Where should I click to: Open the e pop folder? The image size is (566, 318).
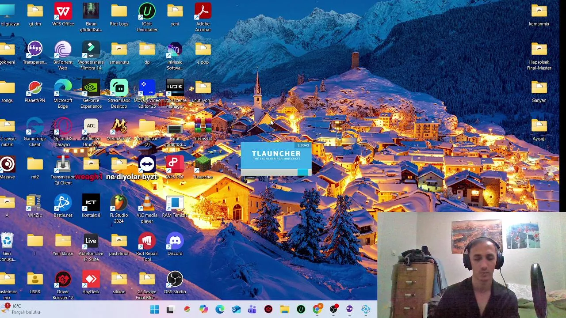coord(203,53)
